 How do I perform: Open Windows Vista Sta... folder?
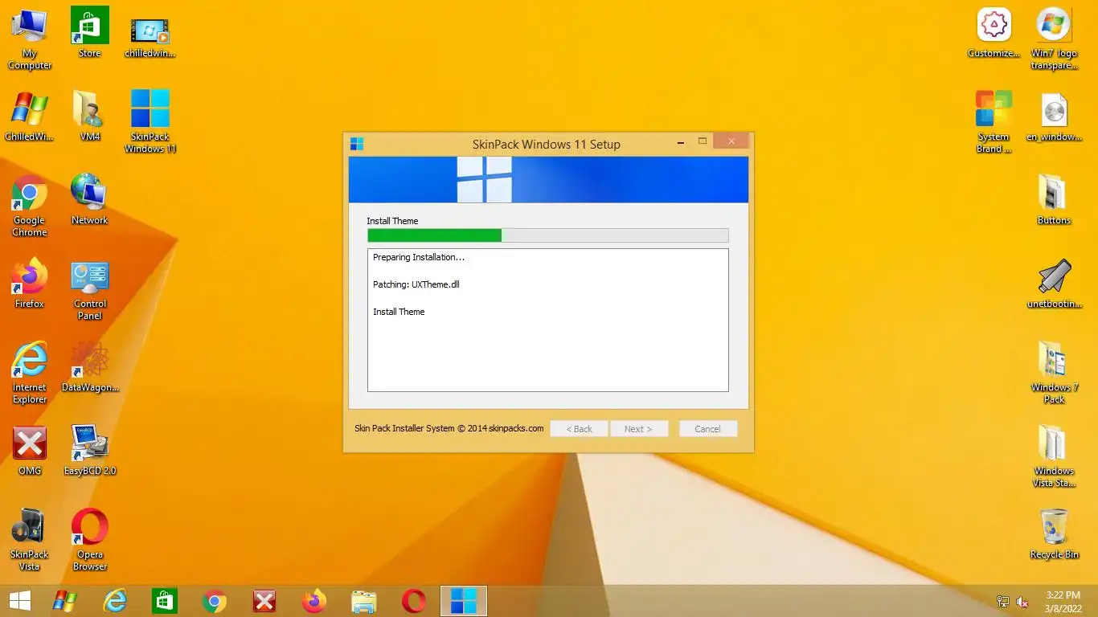point(1054,456)
